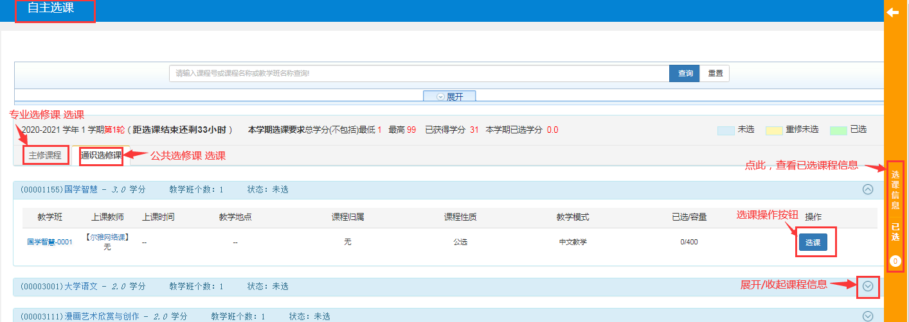Screen dimensions: 909x322
Task: Expand the 大学语文 course chevron
Action: point(868,286)
